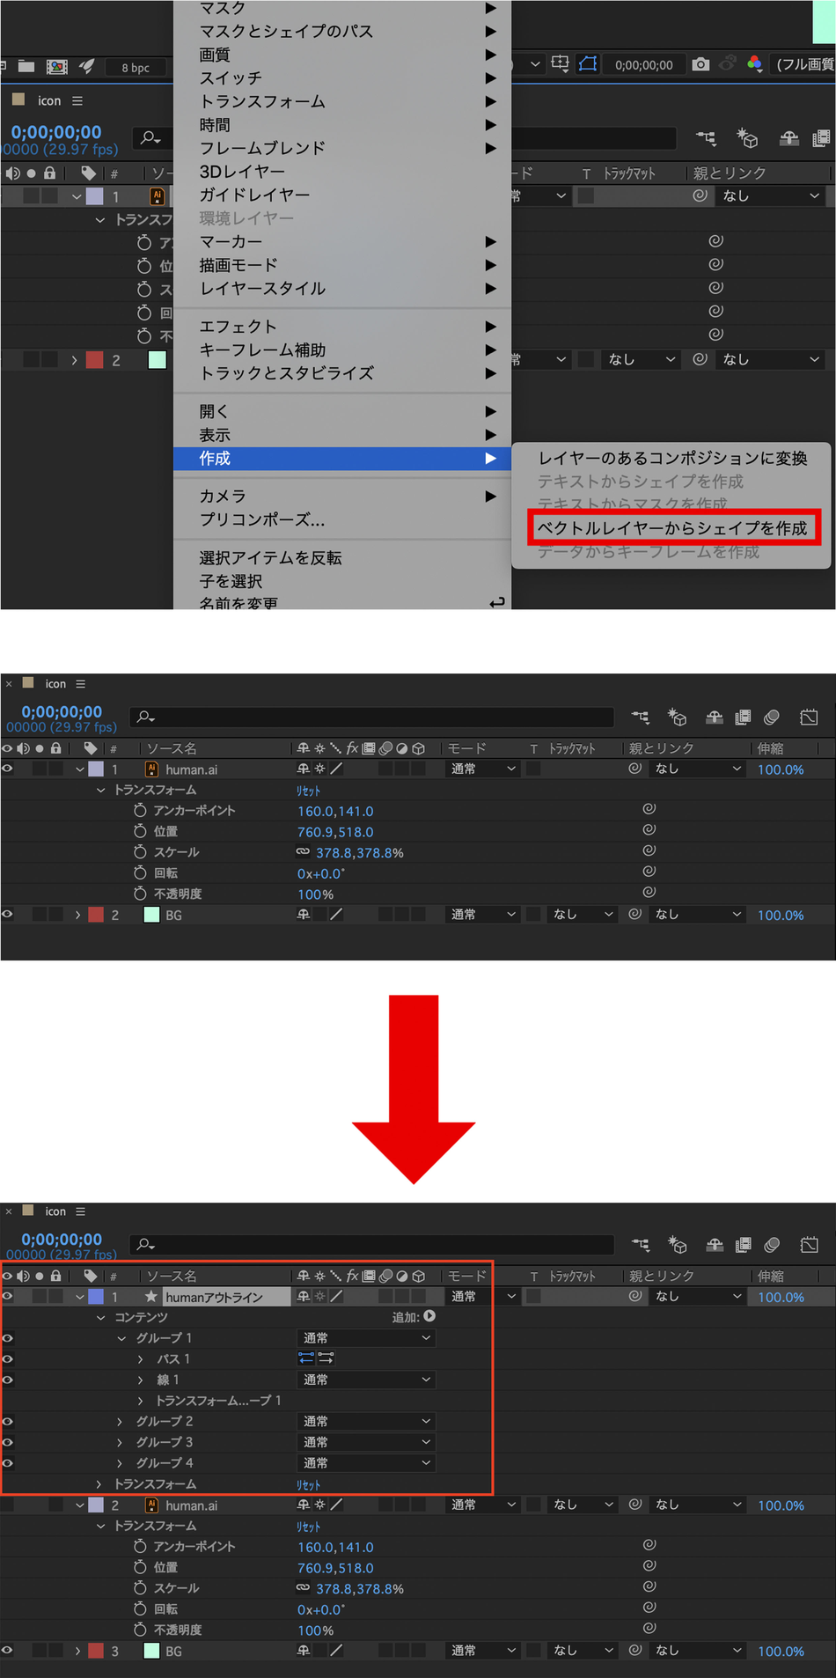Image resolution: width=836 pixels, height=1678 pixels.
Task: Choose ベクトルレイヤーからシェイプを作成 in submenu
Action: point(672,528)
